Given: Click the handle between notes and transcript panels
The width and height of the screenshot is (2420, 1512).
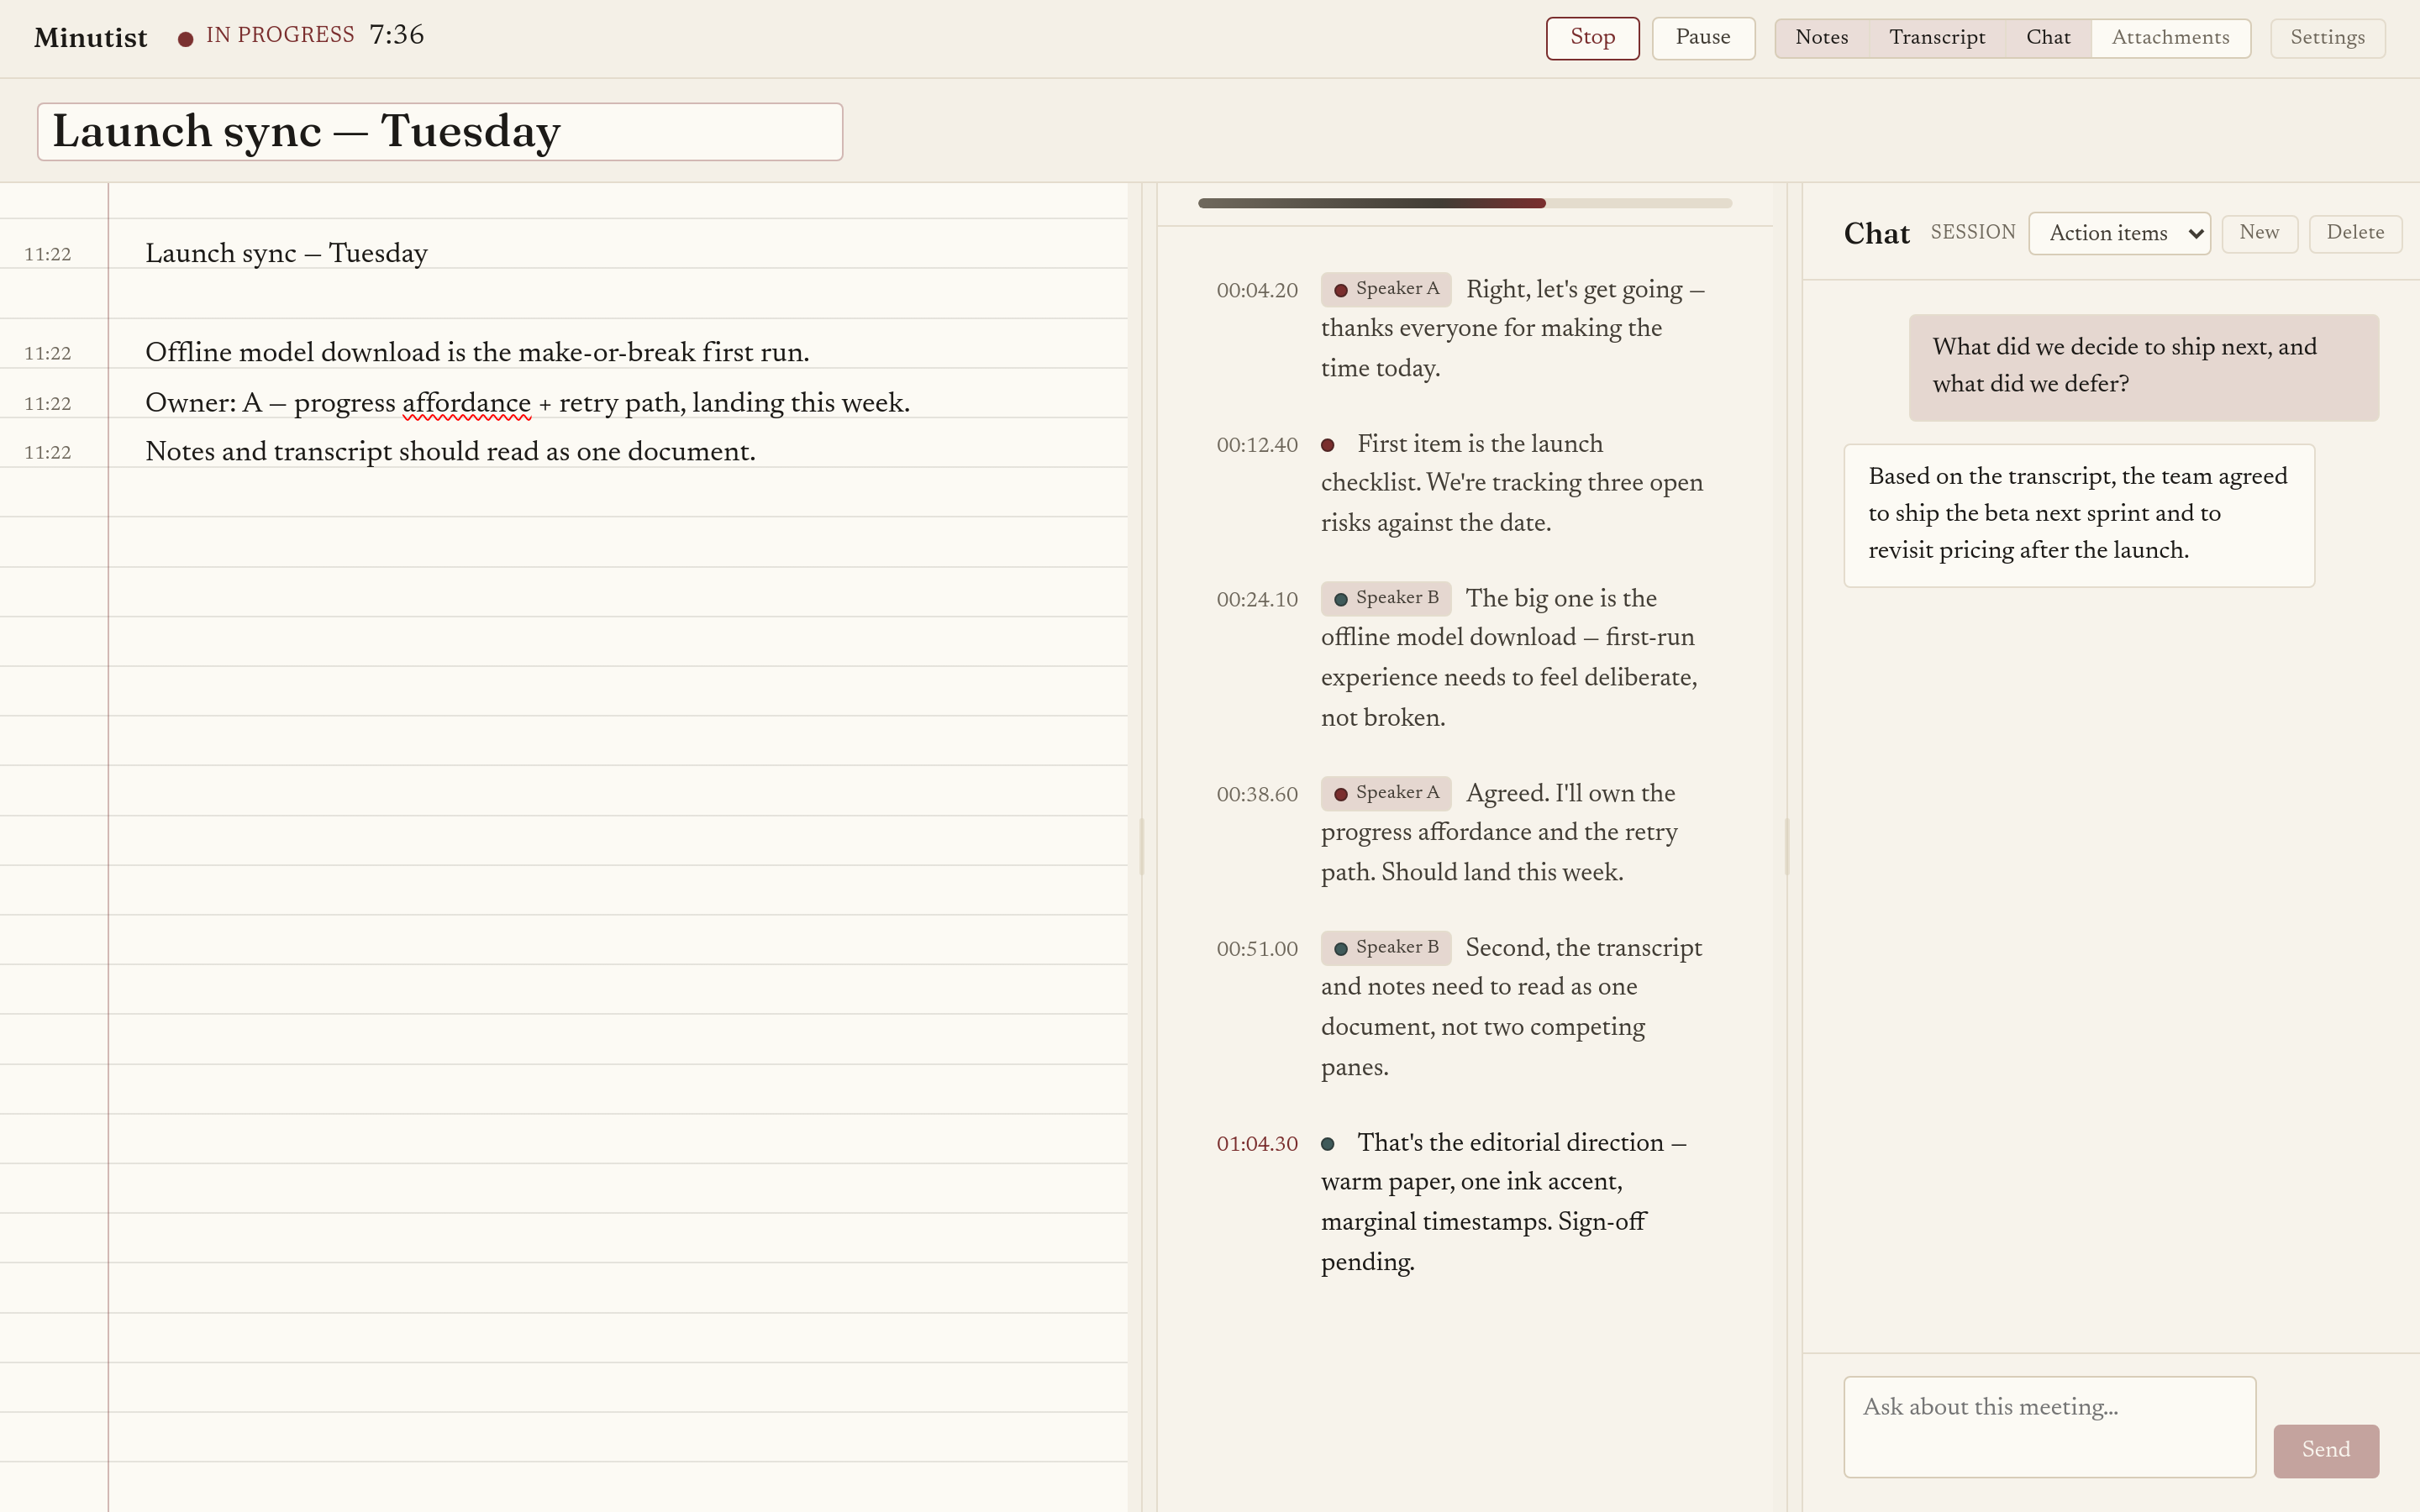Looking at the screenshot, I should pyautogui.click(x=1142, y=847).
